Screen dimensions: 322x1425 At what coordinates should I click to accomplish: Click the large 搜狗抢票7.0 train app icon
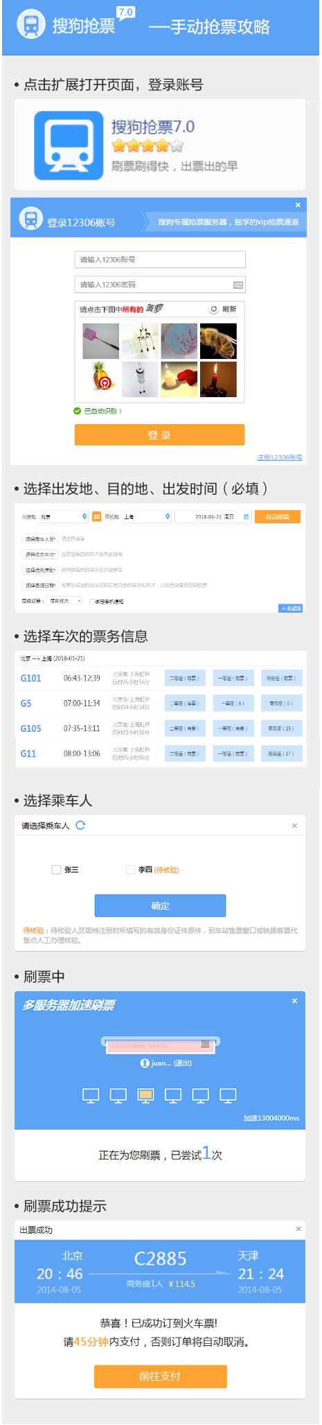(x=69, y=146)
